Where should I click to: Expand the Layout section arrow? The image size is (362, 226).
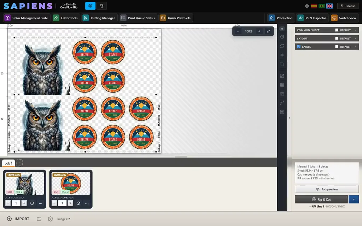tap(356, 38)
